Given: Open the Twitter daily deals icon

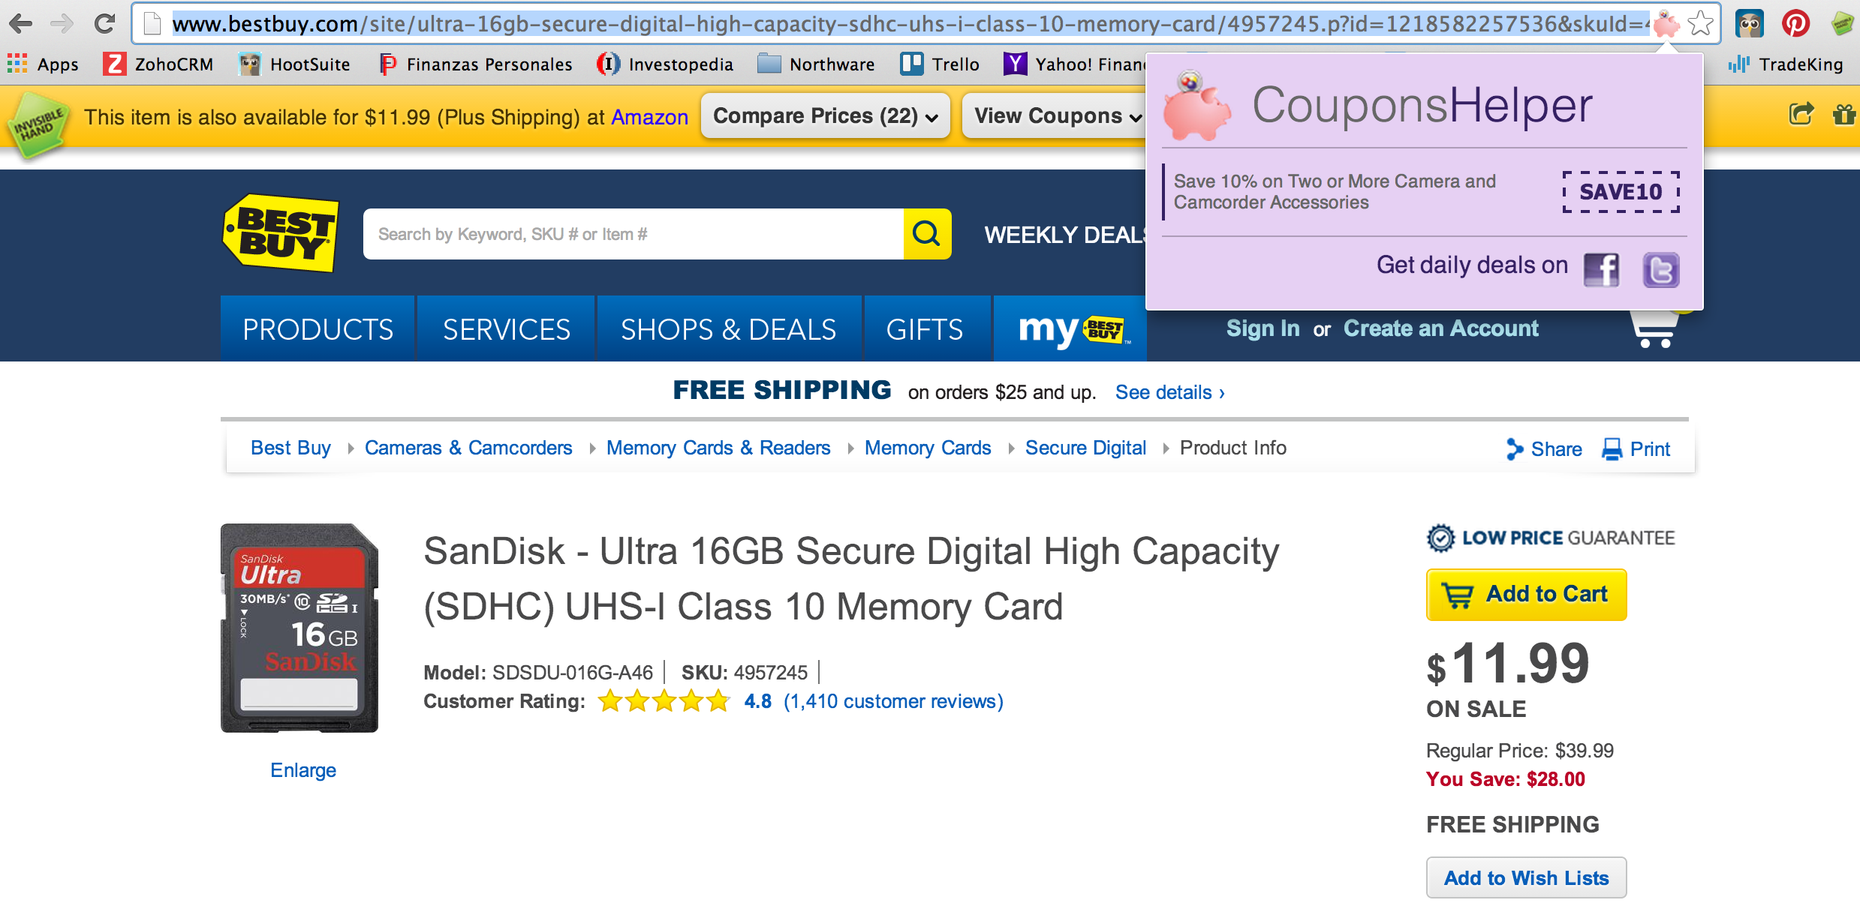Looking at the screenshot, I should point(1660,269).
